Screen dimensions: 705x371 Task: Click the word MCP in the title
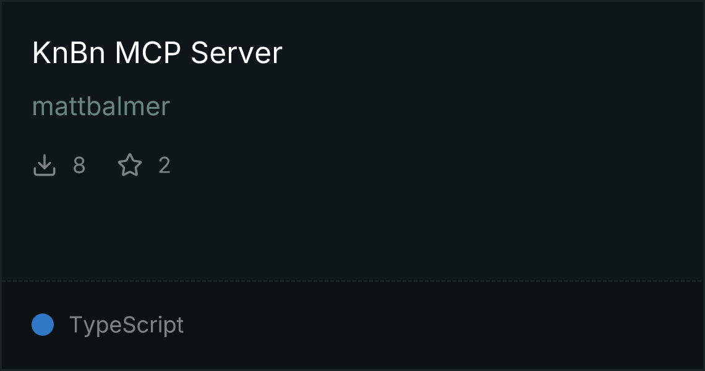click(148, 53)
